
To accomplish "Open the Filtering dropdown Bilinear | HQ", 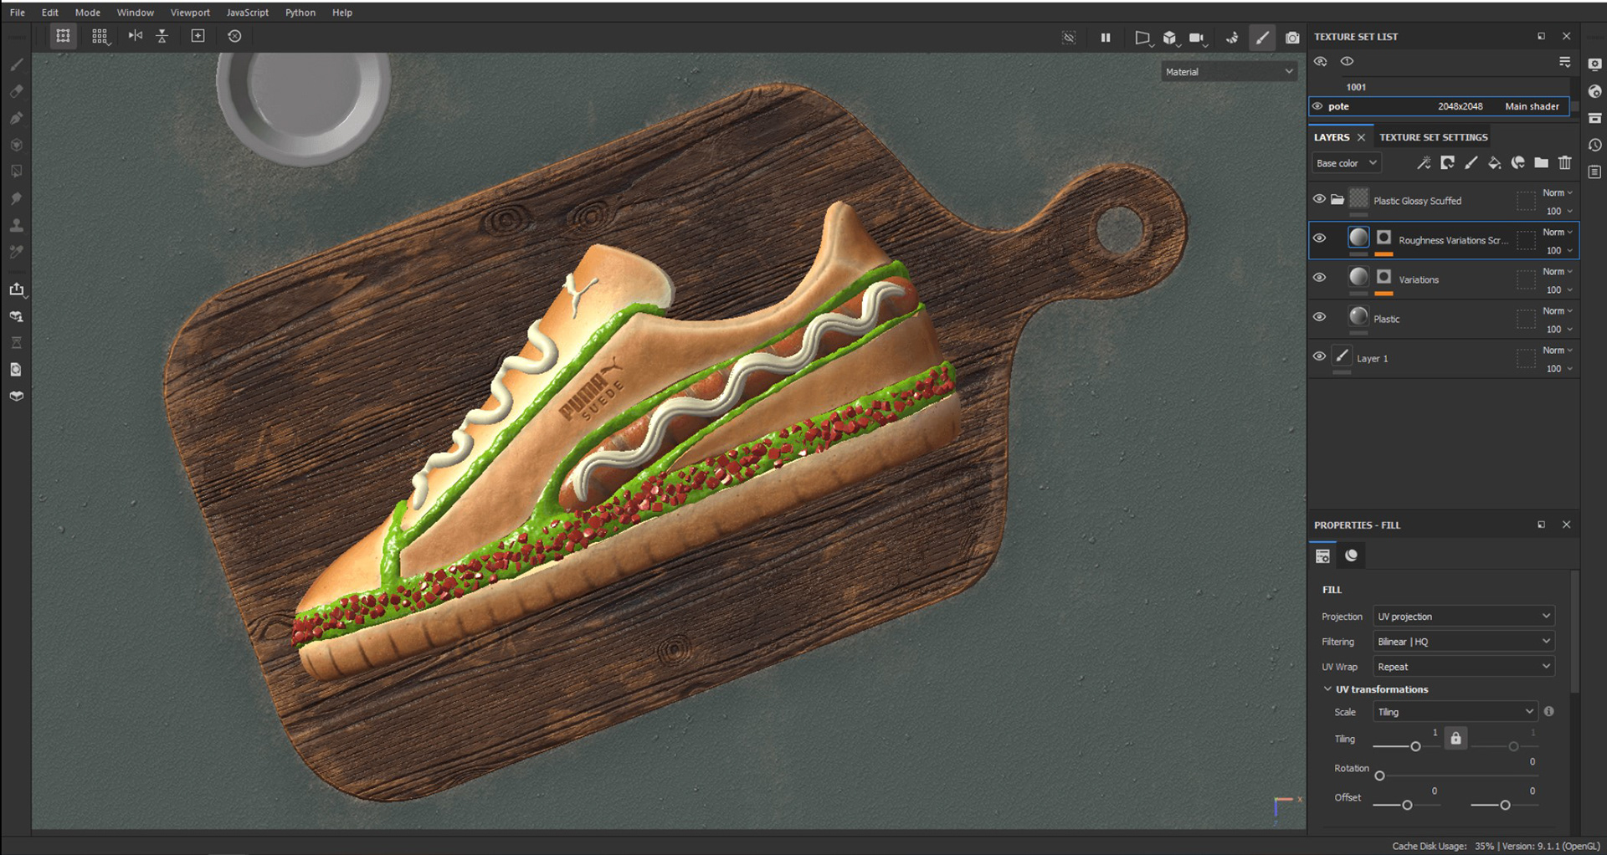I will 1464,642.
